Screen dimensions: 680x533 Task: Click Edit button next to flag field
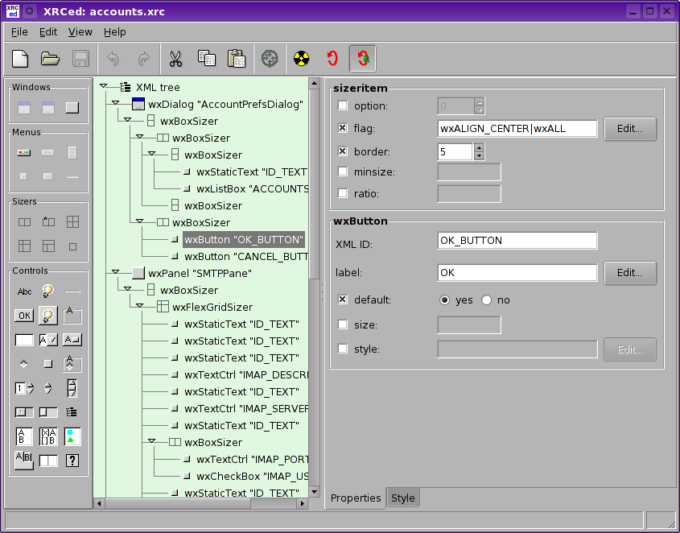(x=629, y=129)
